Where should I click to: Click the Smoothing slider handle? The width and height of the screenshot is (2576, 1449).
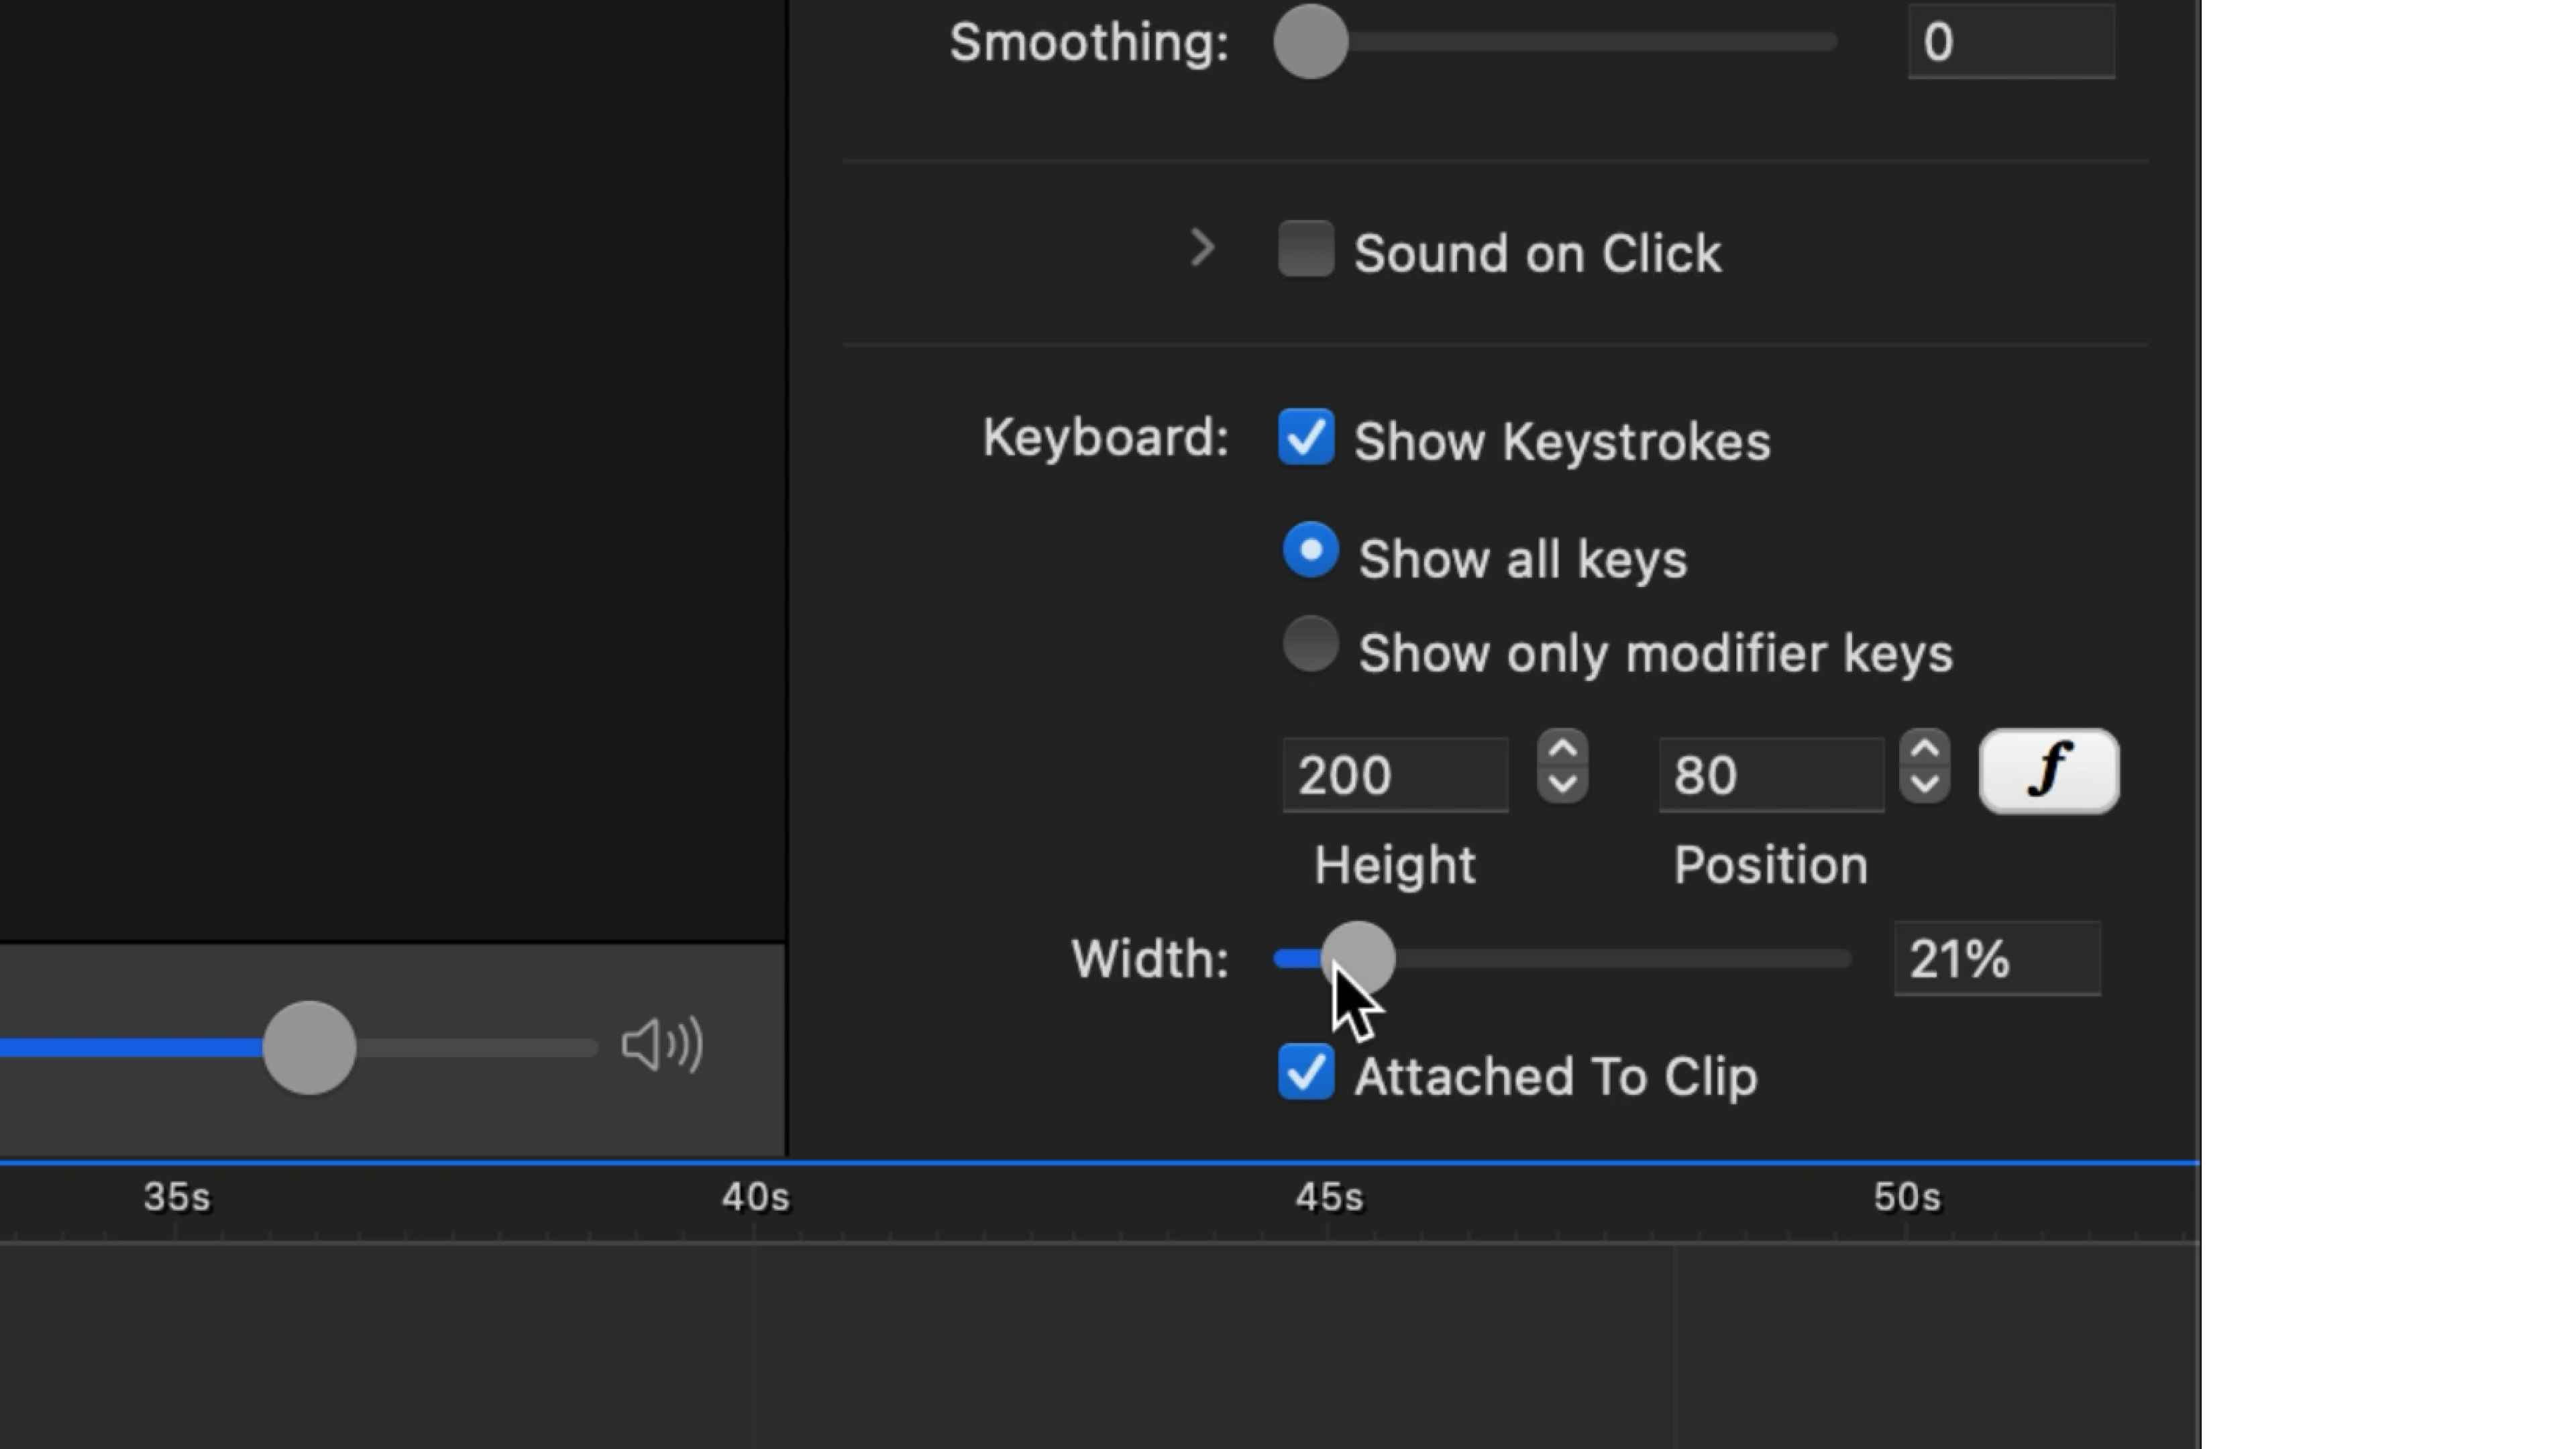pos(1310,42)
